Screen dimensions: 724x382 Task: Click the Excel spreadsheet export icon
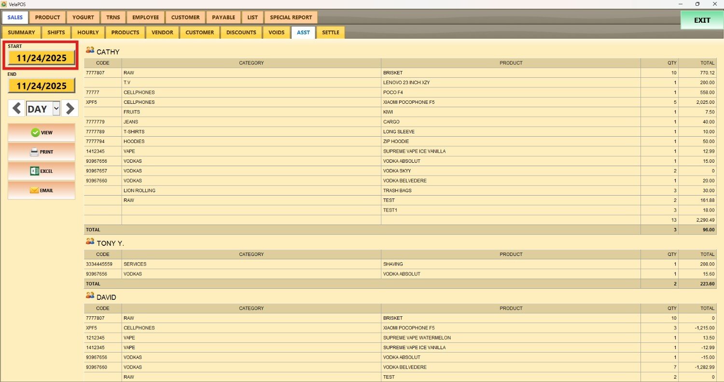coord(34,171)
